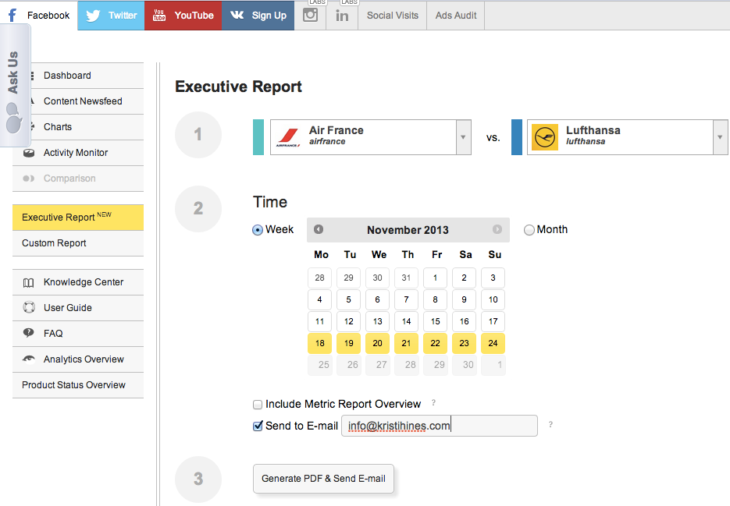Click the YouTube logo icon

click(x=159, y=16)
